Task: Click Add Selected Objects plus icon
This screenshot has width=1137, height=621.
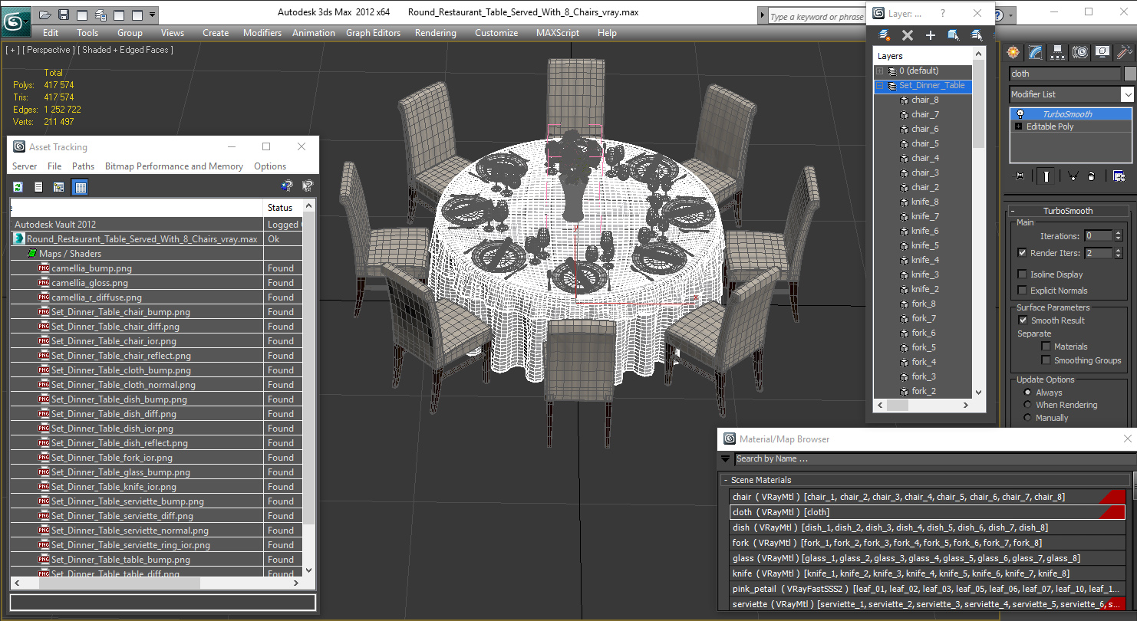Action: tap(931, 35)
